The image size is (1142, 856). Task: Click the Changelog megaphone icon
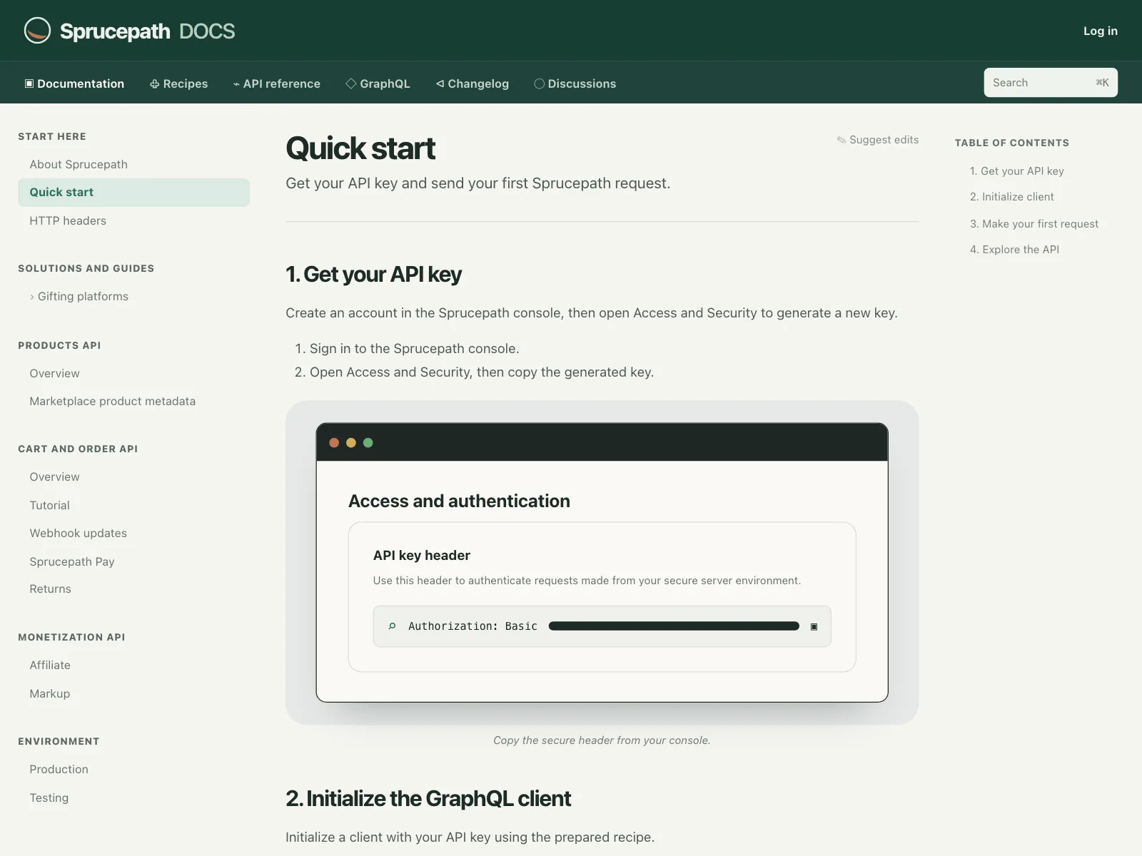coord(440,83)
